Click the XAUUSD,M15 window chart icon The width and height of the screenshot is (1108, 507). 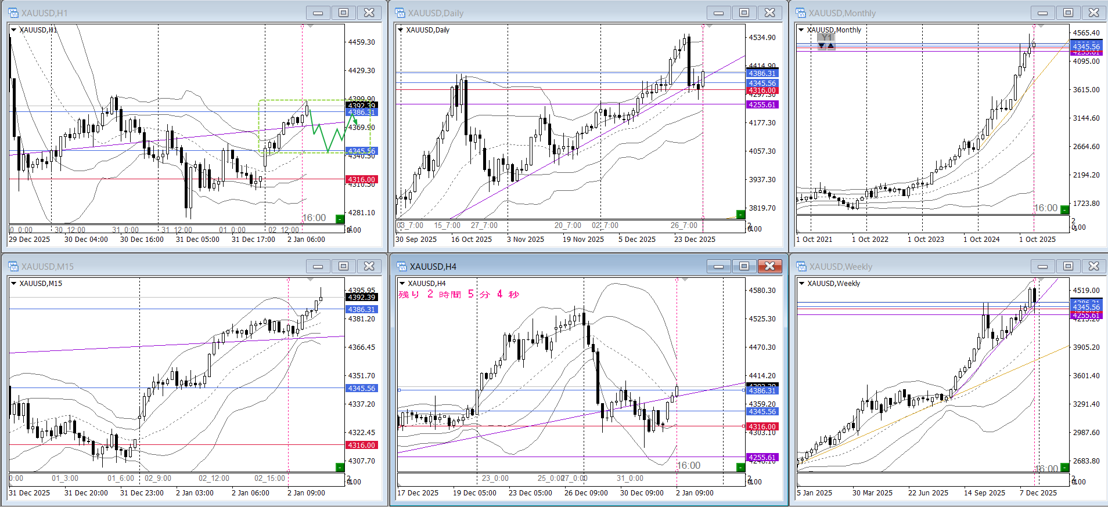[13, 266]
